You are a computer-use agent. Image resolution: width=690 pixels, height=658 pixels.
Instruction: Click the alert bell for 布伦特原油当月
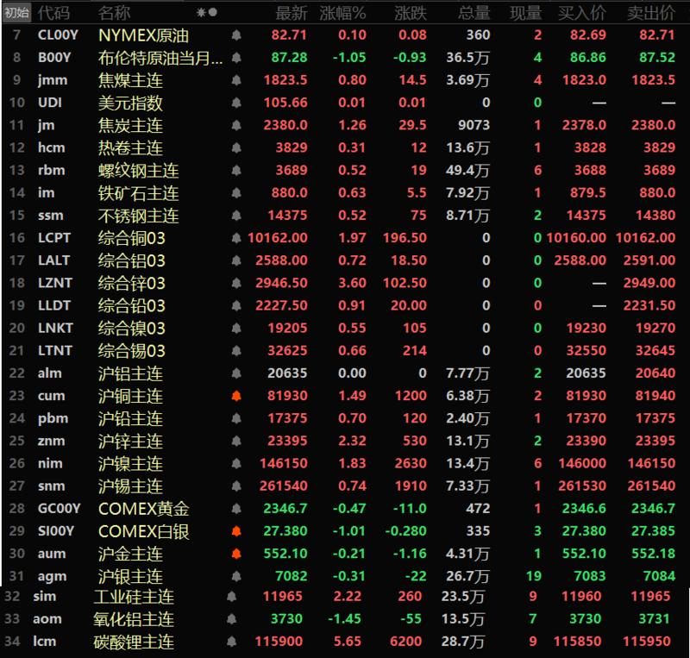tap(236, 57)
